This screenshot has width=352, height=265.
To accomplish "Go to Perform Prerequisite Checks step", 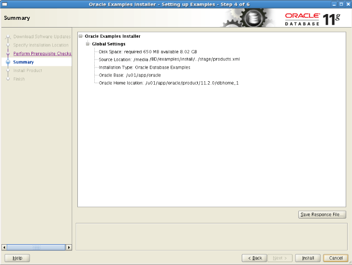I will (x=42, y=54).
